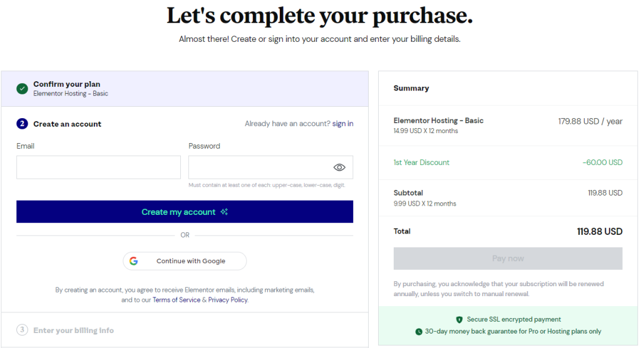
Task: Click the 1st Year Discount label
Action: pos(421,162)
